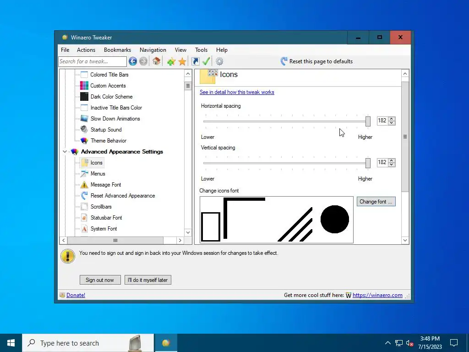Screen dimensions: 469x352
Task: Click the horizontal spacing slider thumb
Action: [x=368, y=121]
